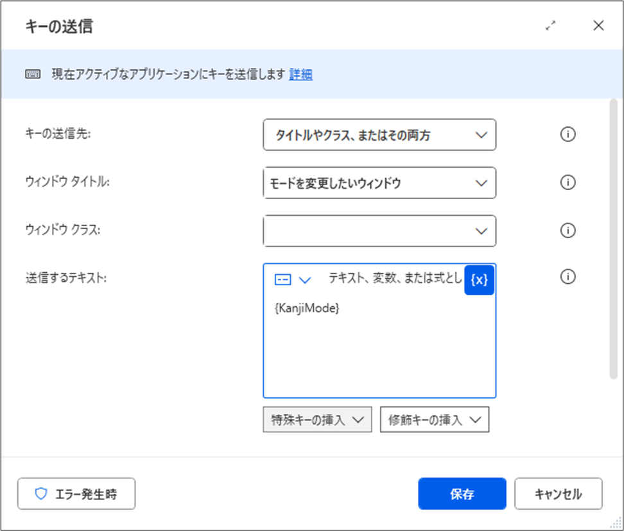Expand the chevron next to text input mode icon
Screen dimensions: 624x531
(305, 280)
